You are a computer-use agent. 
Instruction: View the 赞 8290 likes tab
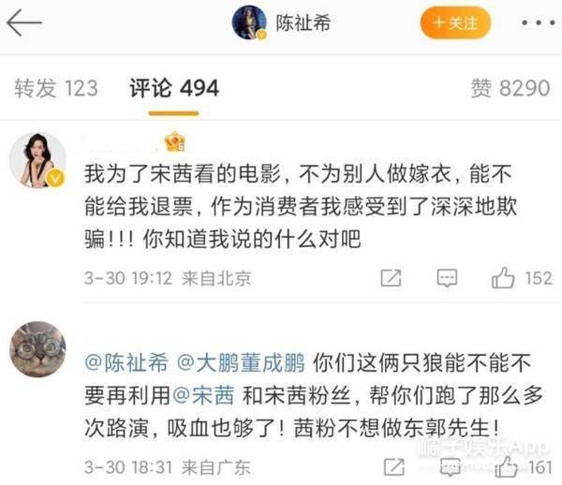(510, 88)
